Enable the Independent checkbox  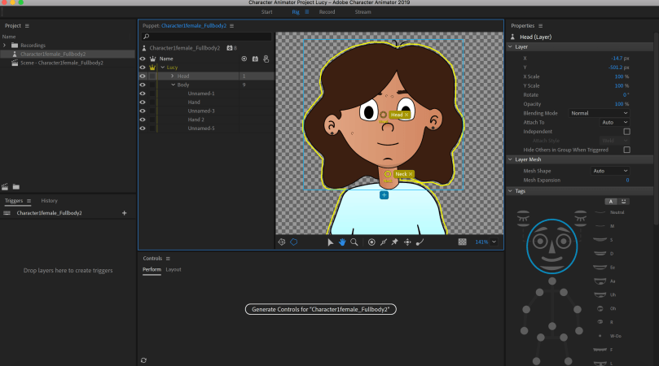tap(626, 132)
